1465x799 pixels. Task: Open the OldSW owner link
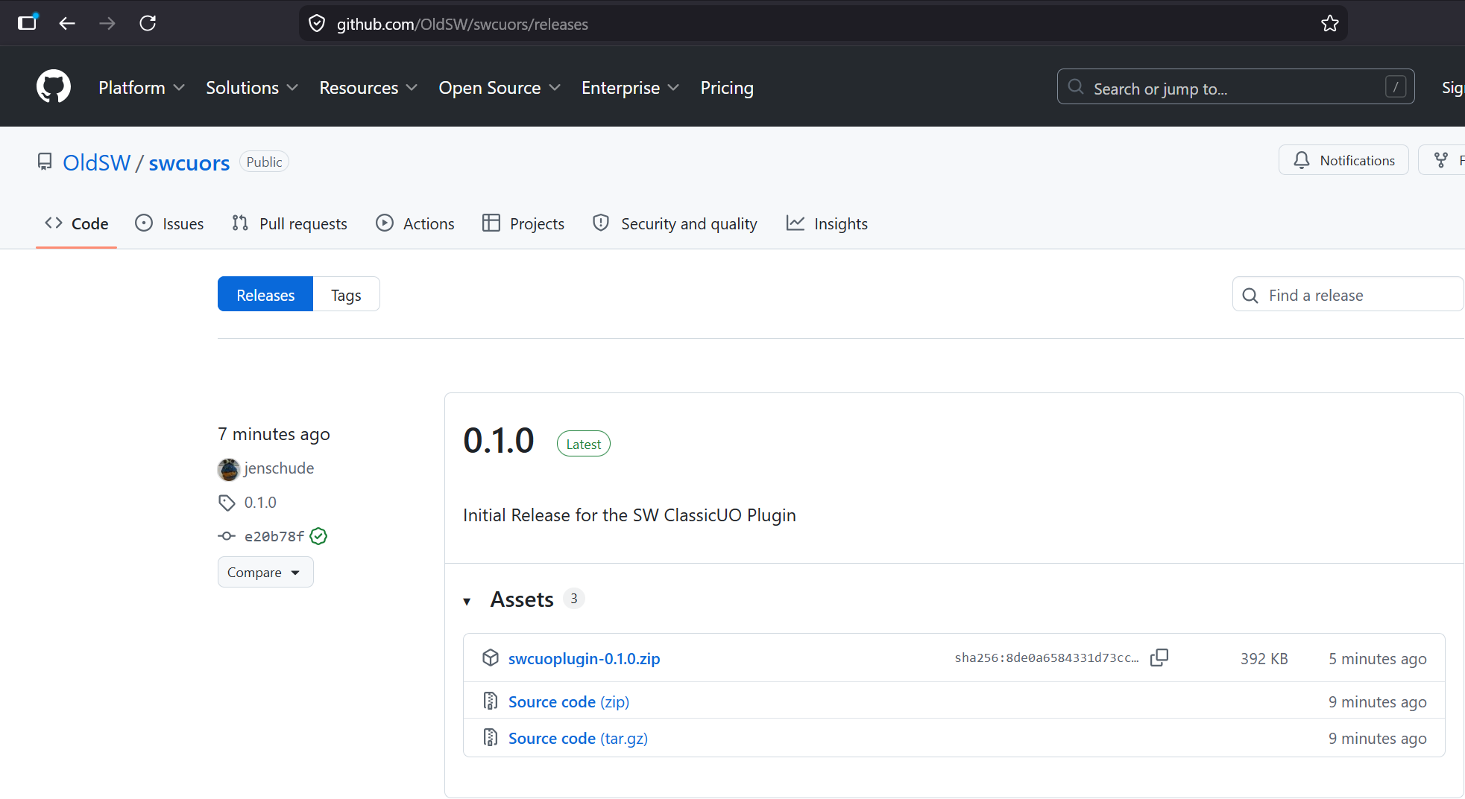coord(97,162)
